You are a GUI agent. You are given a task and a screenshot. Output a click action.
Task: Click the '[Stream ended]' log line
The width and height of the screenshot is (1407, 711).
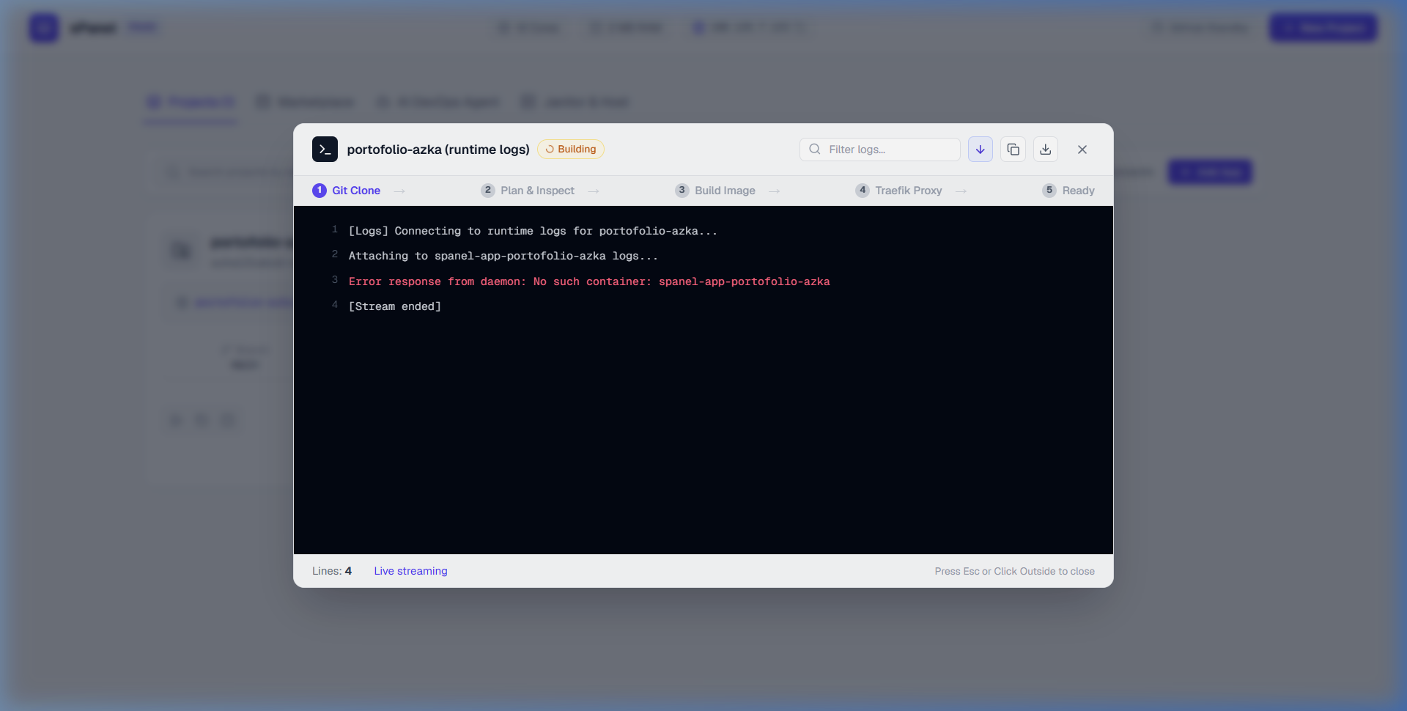point(395,306)
